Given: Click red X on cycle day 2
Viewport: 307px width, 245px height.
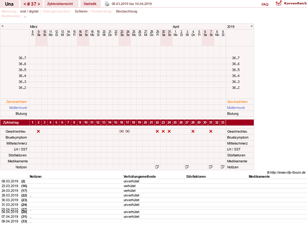Looking at the screenshot, I should pos(38,131).
